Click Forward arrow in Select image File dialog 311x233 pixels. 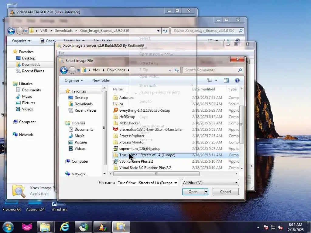pyautogui.click(x=72, y=70)
